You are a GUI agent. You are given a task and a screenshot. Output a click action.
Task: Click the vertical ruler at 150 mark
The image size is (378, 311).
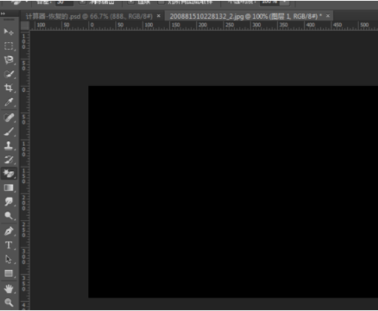pyautogui.click(x=24, y=176)
